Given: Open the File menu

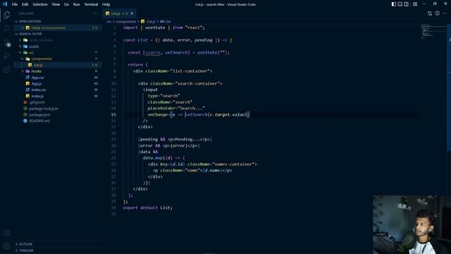Looking at the screenshot, I should point(15,4).
